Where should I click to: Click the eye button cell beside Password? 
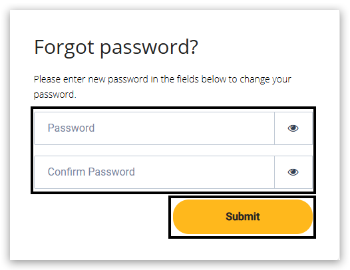click(x=293, y=128)
